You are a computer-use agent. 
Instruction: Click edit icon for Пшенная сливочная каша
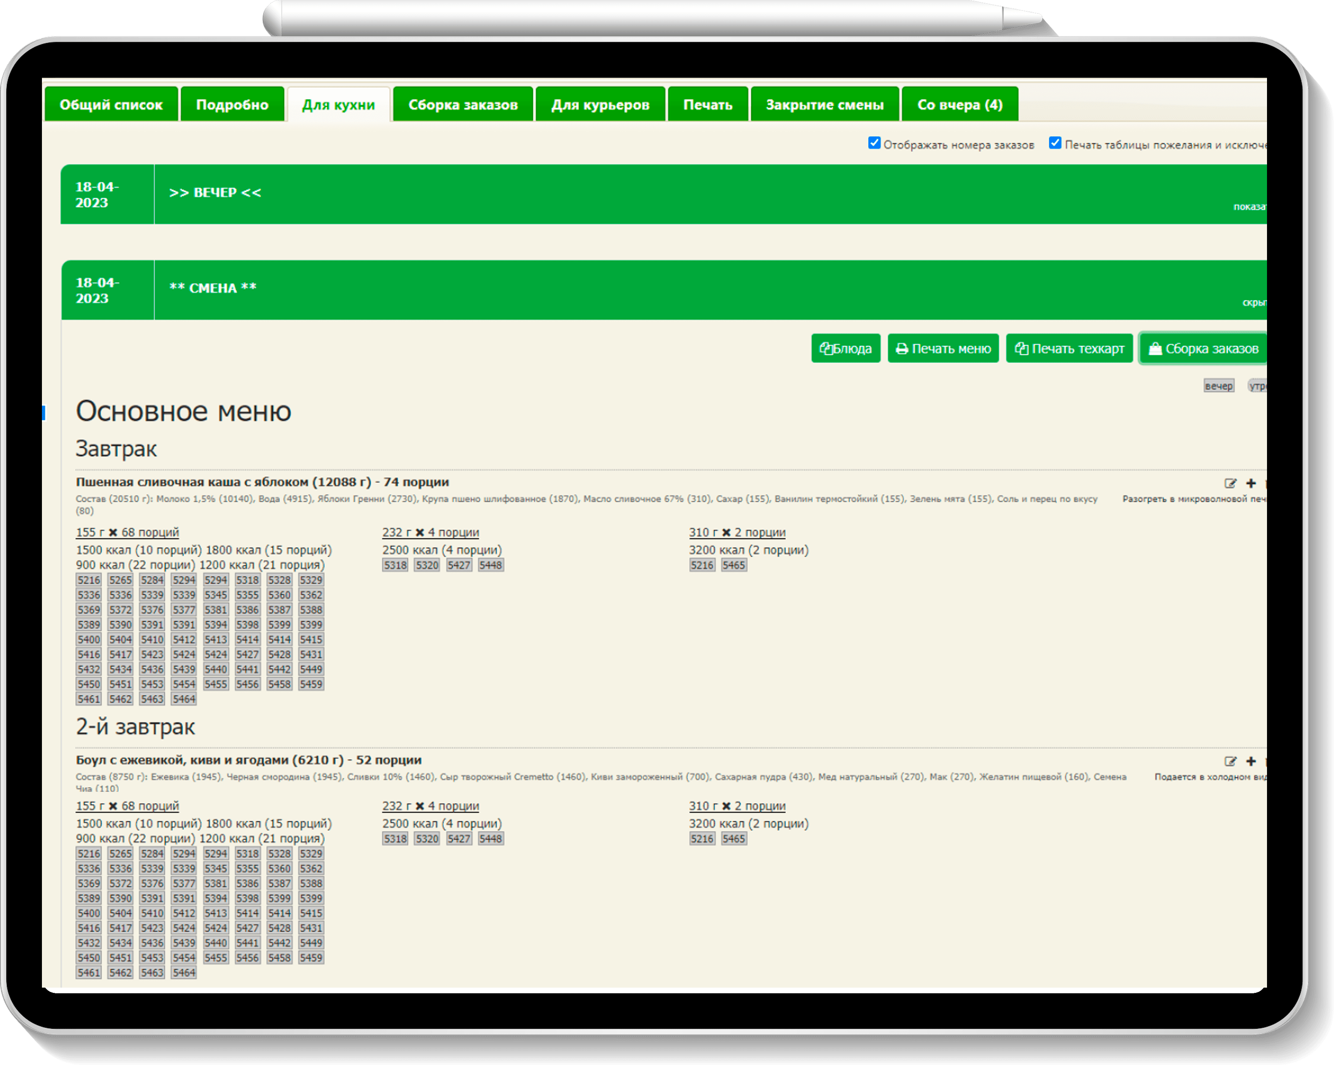[1230, 483]
